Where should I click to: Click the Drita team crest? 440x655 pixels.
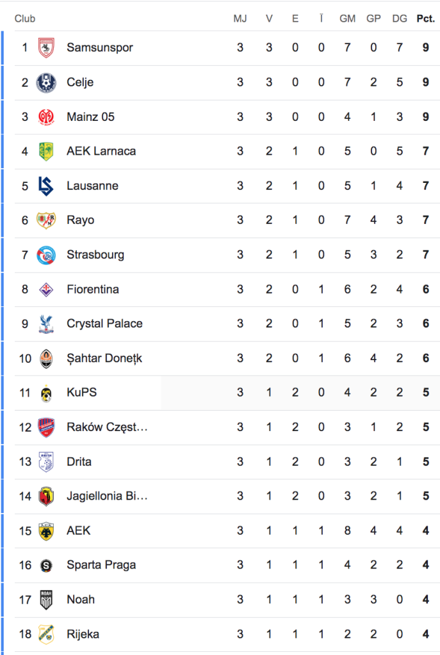coord(46,462)
